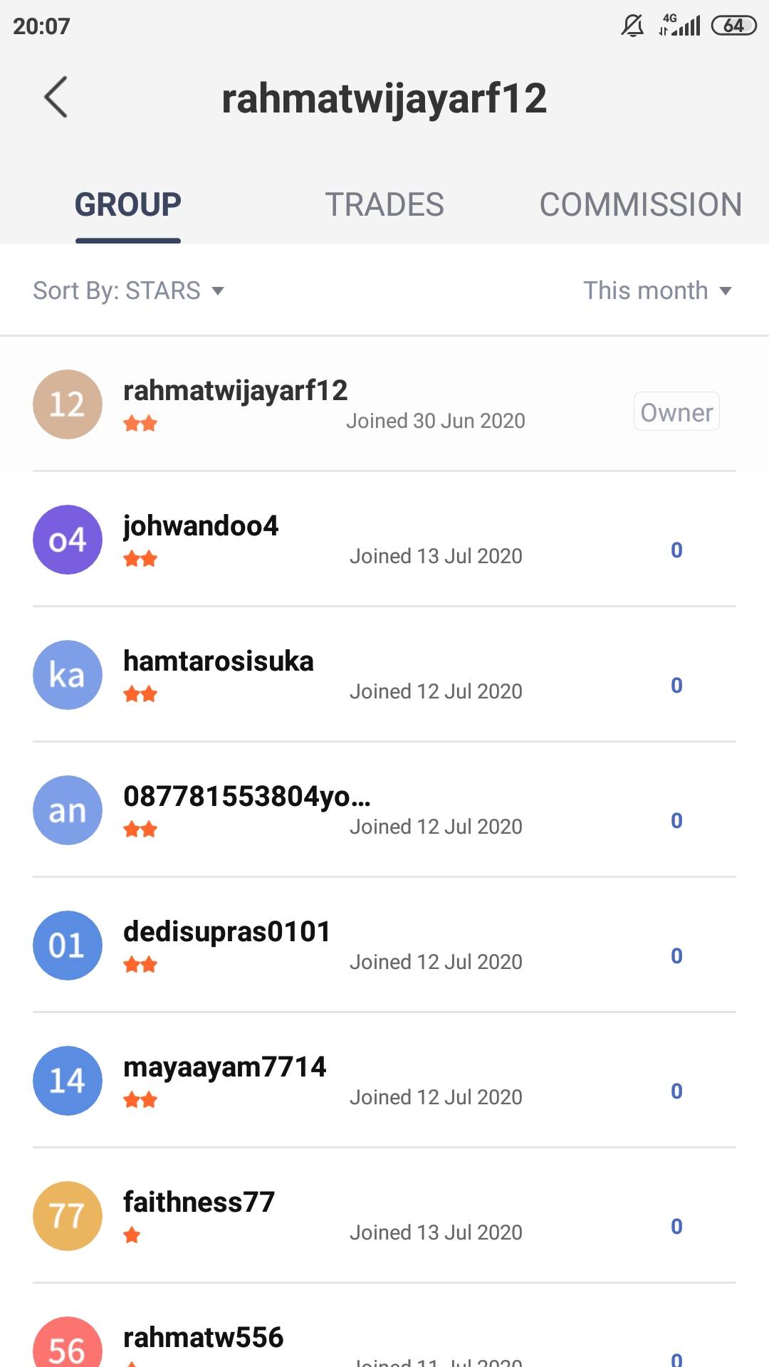Tap the orange '77' avatar
Viewport: 769px width, 1367px height.
pos(68,1216)
